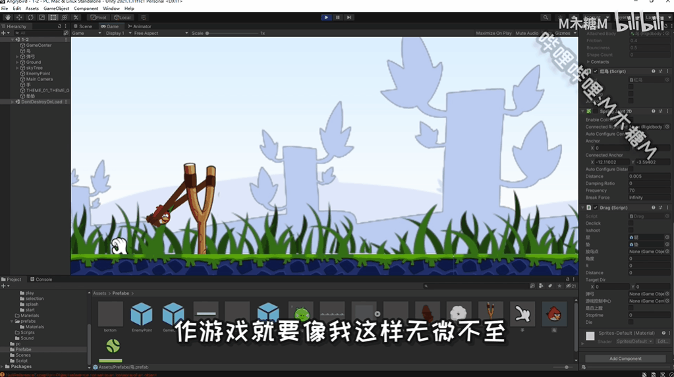Edit the Frequency field value 70
The image size is (674, 377).
click(649, 190)
